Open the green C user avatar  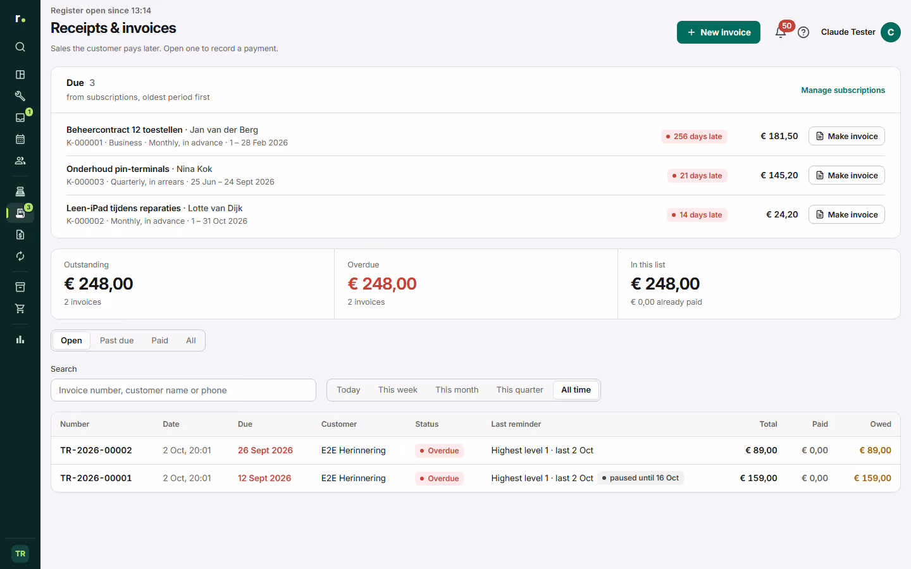pyautogui.click(x=891, y=32)
